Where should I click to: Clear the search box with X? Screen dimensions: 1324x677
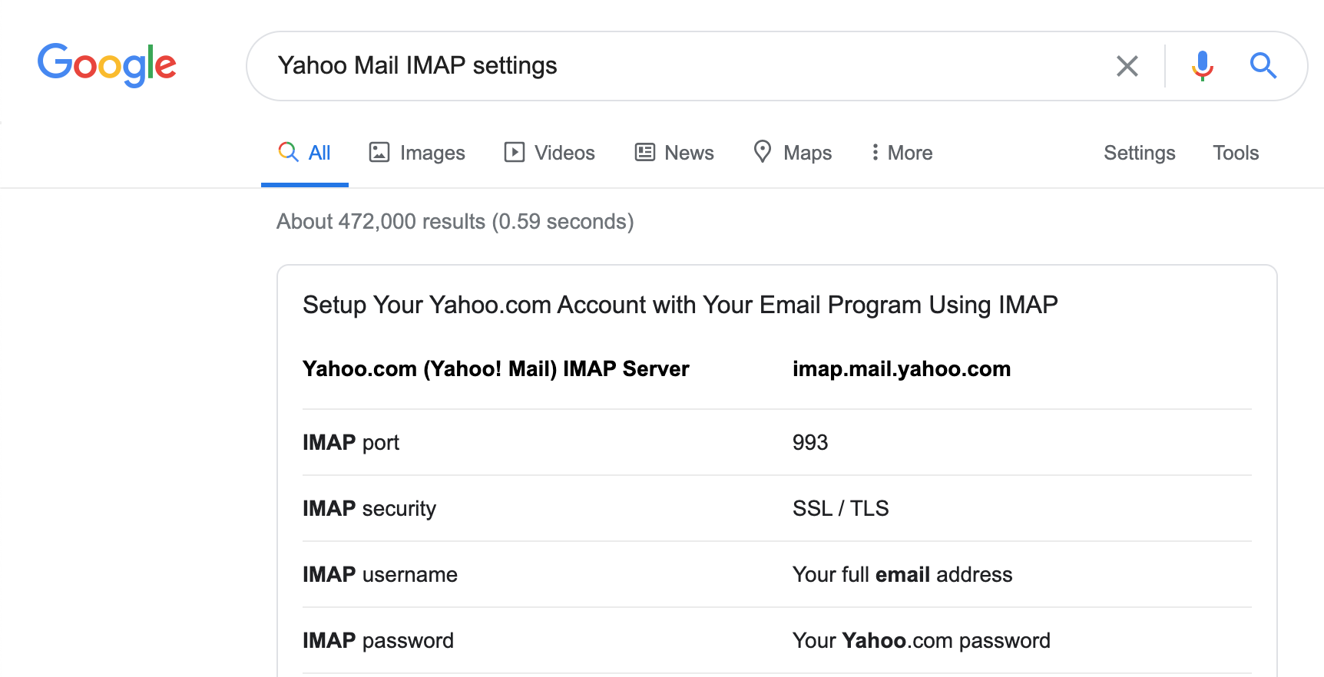pos(1127,66)
